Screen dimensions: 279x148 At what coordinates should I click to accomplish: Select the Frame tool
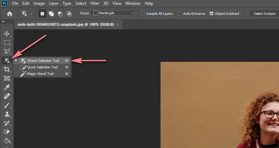(7, 78)
